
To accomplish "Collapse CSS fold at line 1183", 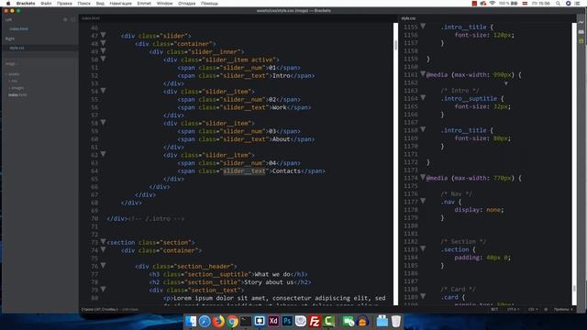I will tap(423, 248).
